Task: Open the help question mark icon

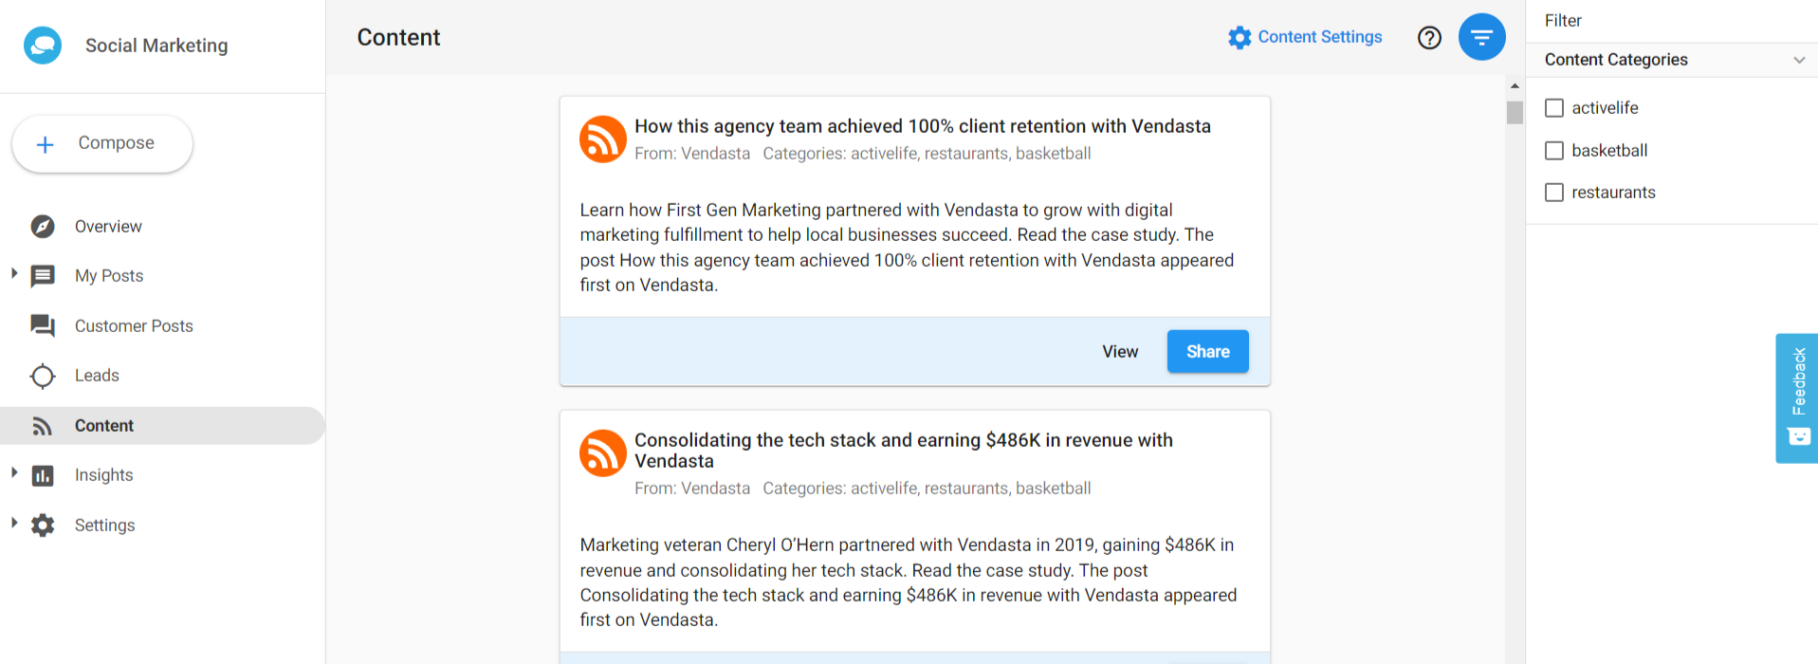Action: pyautogui.click(x=1429, y=37)
